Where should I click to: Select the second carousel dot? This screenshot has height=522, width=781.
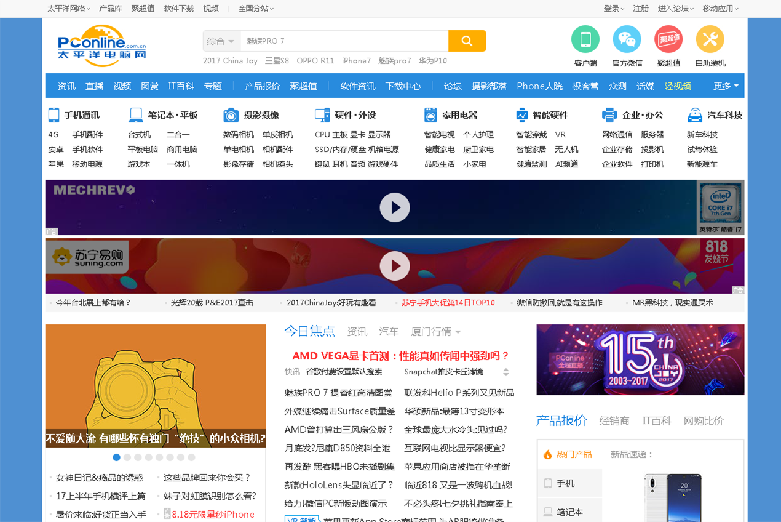127,457
